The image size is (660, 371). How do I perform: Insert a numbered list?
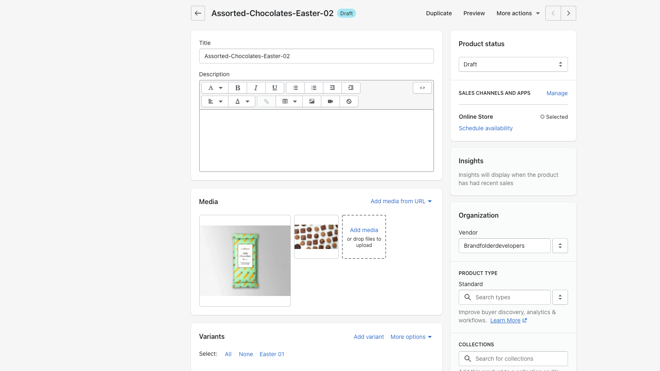tap(314, 88)
